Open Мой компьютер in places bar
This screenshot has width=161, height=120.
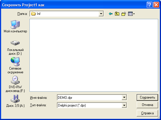(15, 26)
